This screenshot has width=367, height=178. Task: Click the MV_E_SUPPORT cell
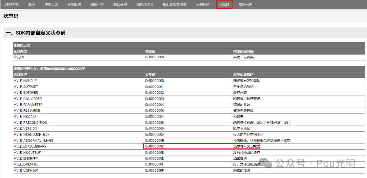79,87
